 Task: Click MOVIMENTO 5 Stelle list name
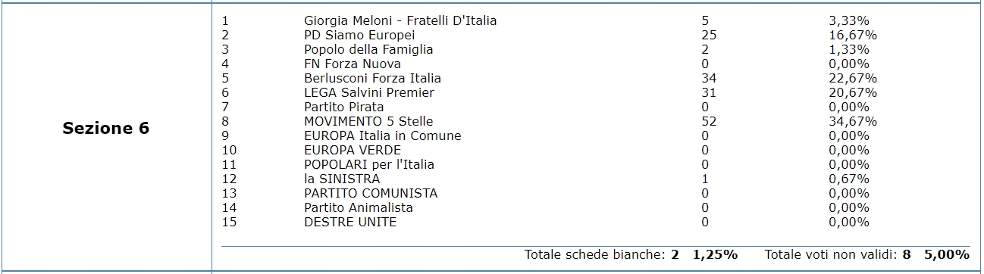click(x=368, y=121)
